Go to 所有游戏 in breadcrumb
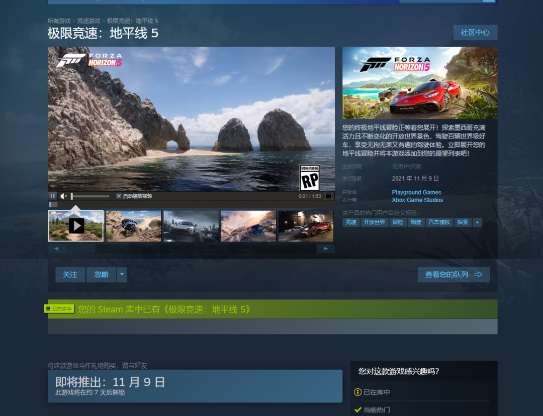Image resolution: width=543 pixels, height=416 pixels. tap(59, 21)
